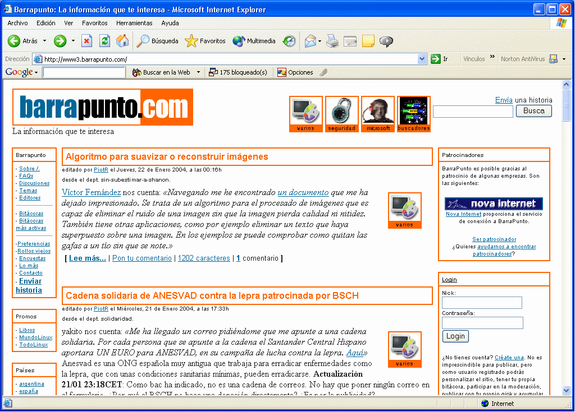
Task: Click the vertical page scrollbar down arrow
Action: point(566,391)
